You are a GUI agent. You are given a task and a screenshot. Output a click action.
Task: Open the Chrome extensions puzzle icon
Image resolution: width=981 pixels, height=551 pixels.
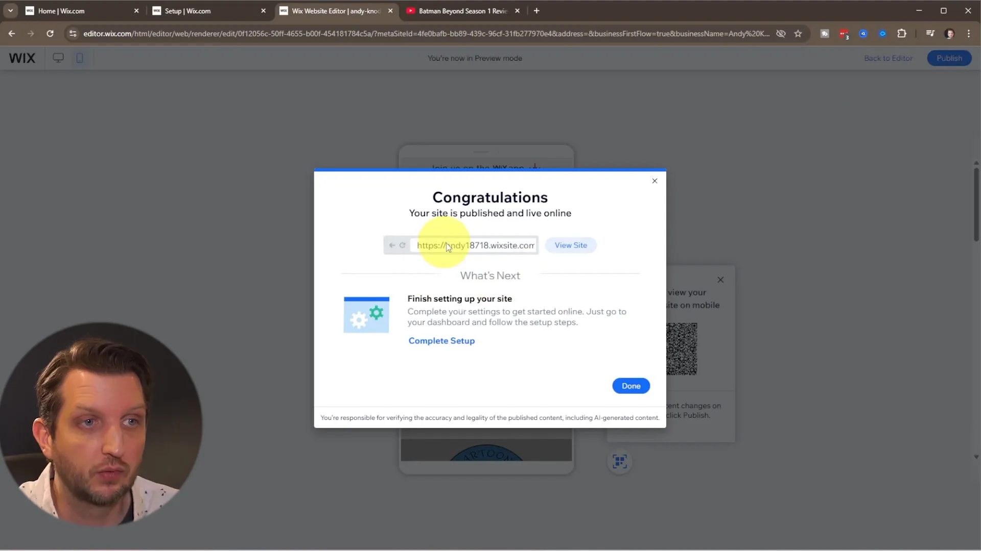pyautogui.click(x=902, y=33)
